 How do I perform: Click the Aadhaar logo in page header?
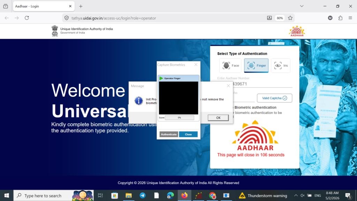tap(297, 31)
